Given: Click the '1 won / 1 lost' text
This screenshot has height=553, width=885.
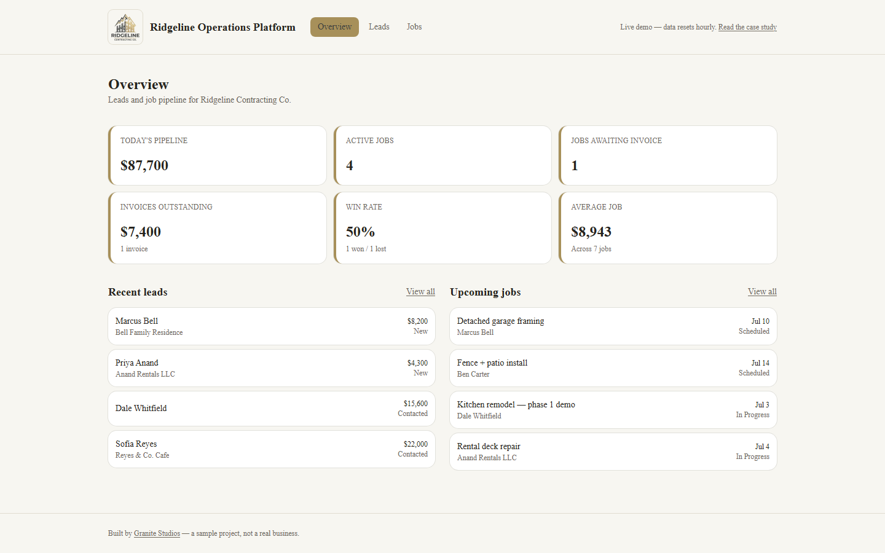Looking at the screenshot, I should pos(366,249).
